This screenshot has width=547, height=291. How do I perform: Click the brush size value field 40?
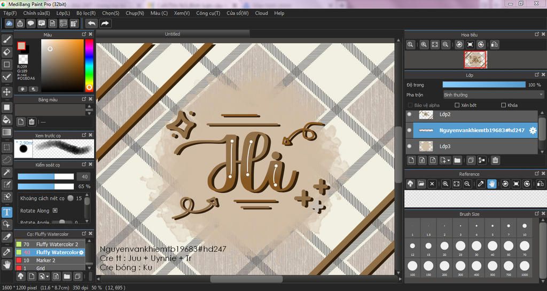tap(84, 177)
